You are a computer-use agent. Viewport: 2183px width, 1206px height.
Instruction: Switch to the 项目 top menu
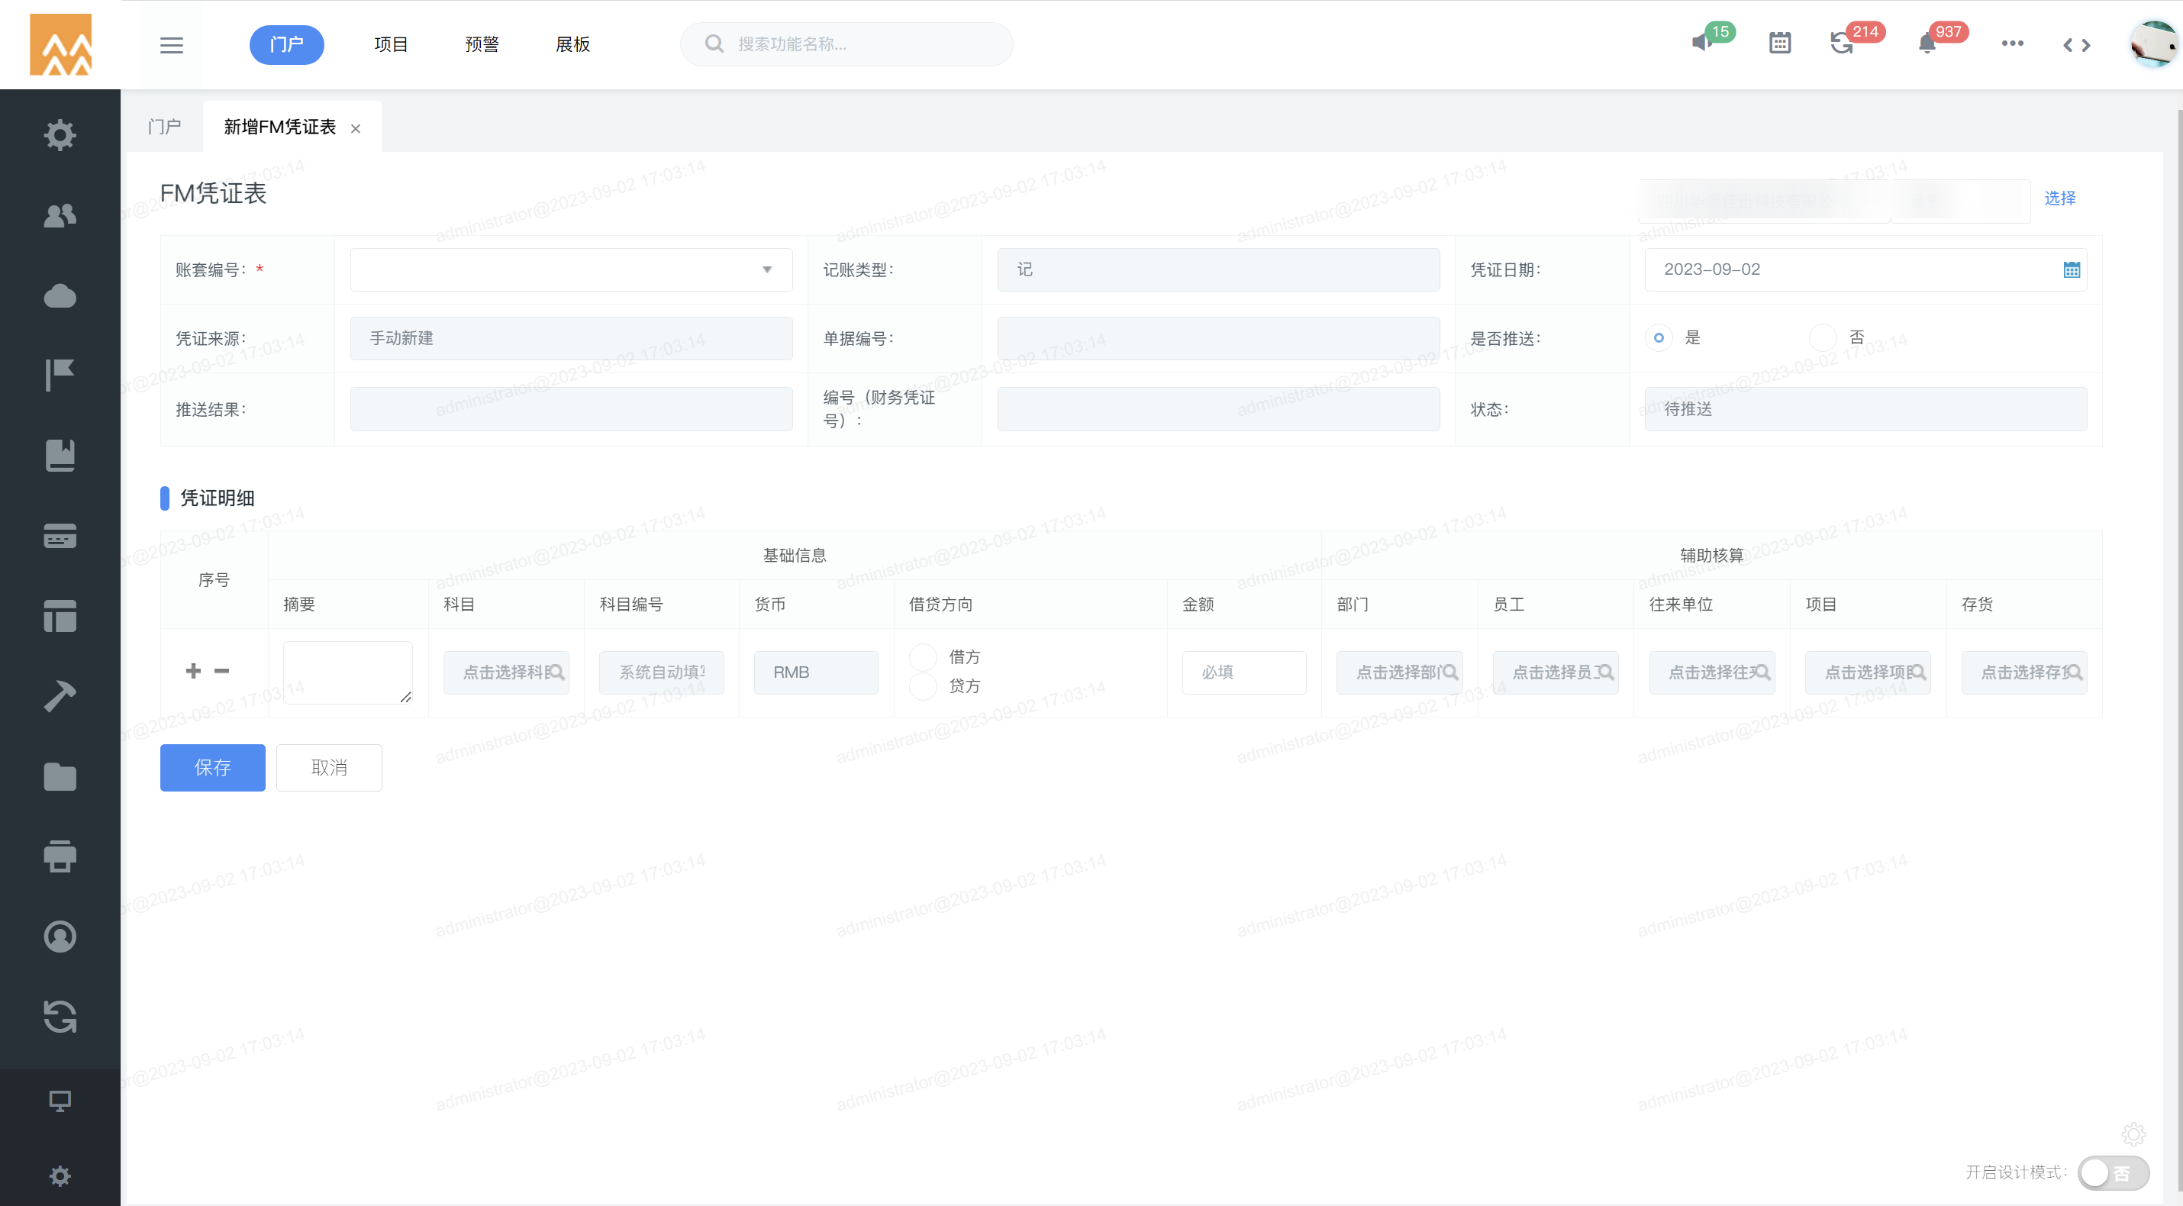coord(391,44)
